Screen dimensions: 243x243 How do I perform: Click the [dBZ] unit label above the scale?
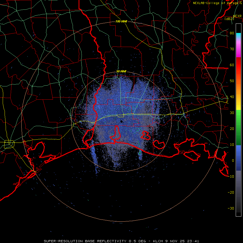[x=229, y=19]
